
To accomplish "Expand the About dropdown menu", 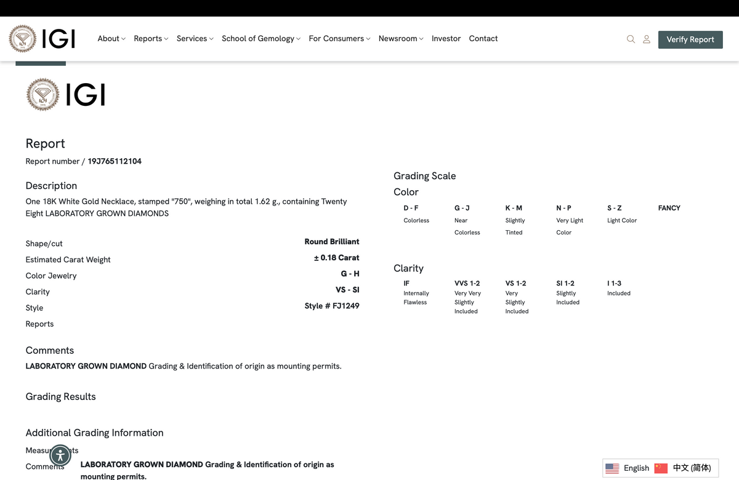I will pos(111,38).
